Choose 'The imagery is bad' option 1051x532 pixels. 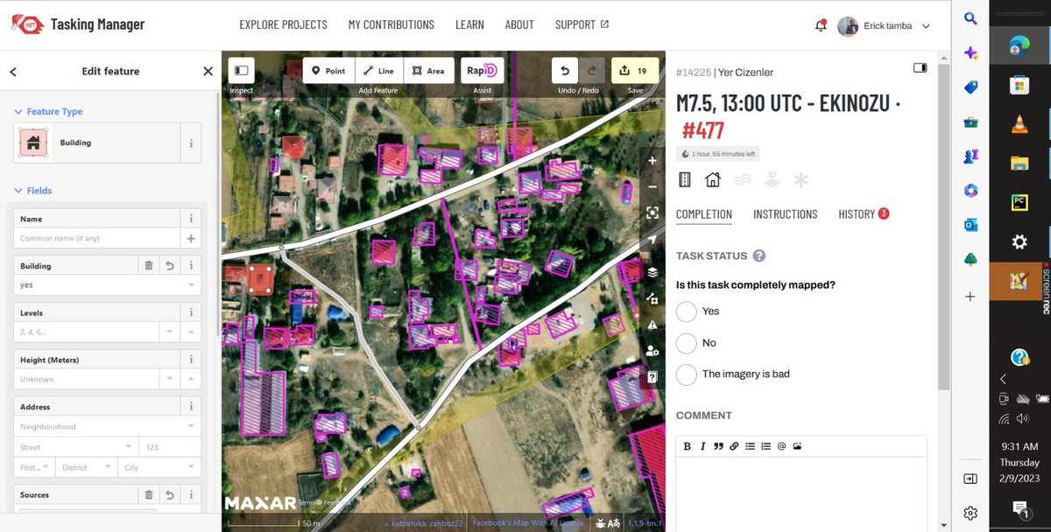687,374
